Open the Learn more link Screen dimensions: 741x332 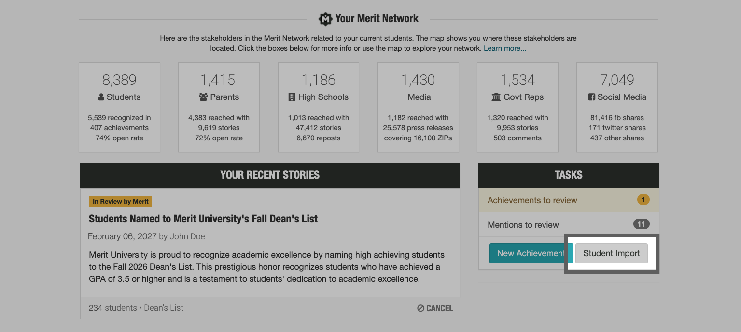click(x=504, y=48)
